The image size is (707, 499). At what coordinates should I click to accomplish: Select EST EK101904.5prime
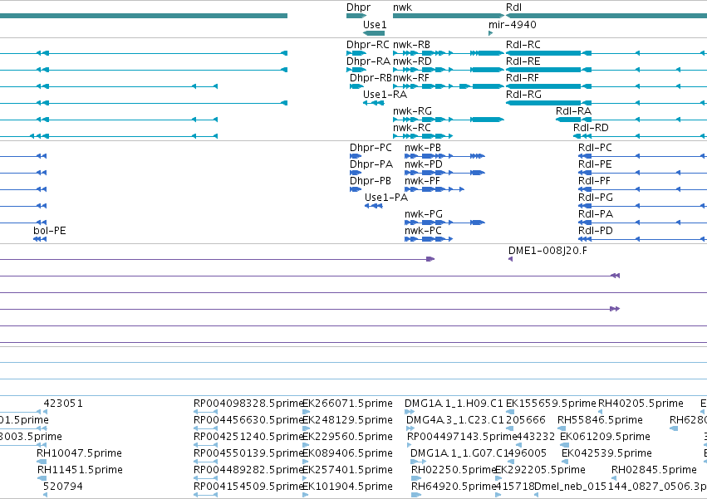[x=305, y=495]
